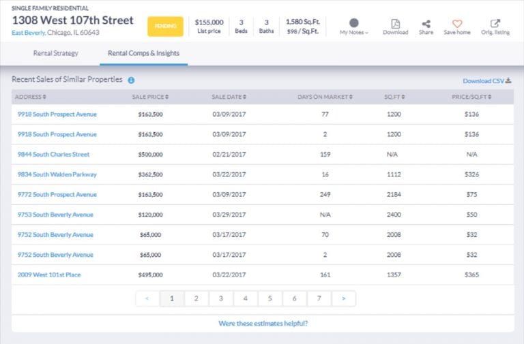Click the yellow Pending status badge

[165, 26]
